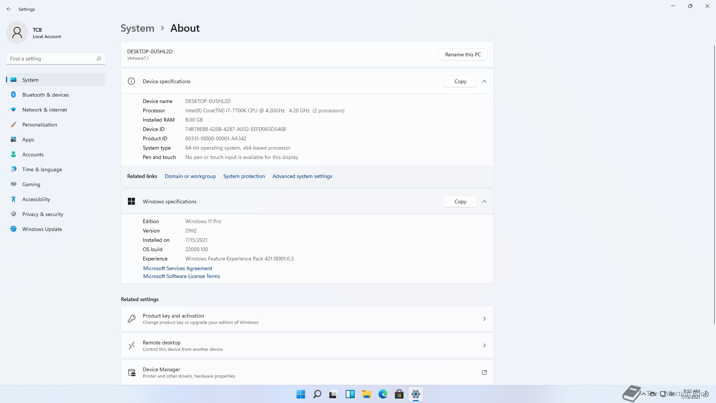Open Remote desktop settings
This screenshot has width=716, height=403.
tap(307, 346)
